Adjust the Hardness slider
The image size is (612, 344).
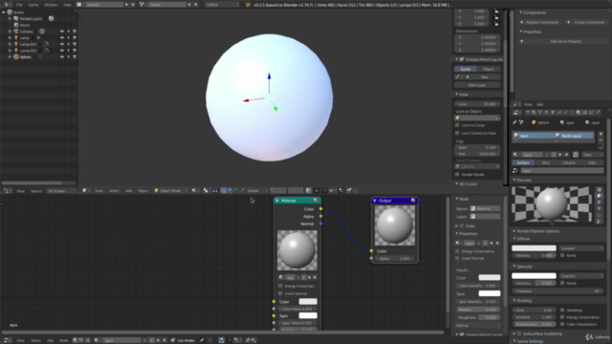(558, 290)
